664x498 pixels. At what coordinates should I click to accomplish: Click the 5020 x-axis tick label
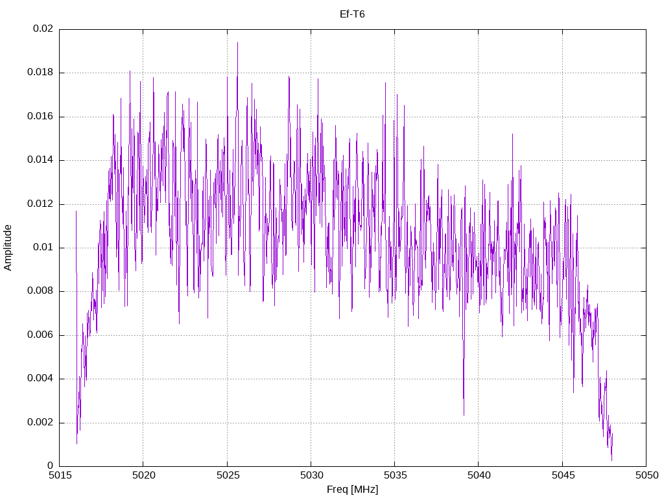(x=143, y=475)
